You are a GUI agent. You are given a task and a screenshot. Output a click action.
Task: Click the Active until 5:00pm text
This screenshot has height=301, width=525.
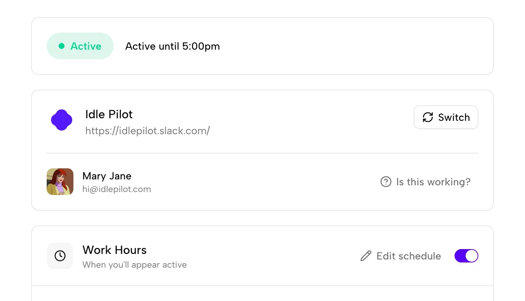pyautogui.click(x=172, y=46)
